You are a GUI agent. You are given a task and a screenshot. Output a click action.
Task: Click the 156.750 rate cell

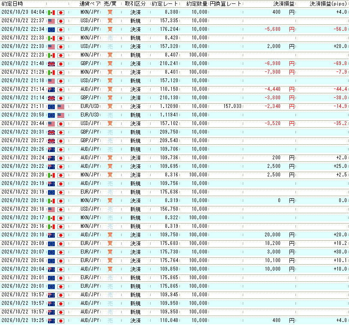click(169, 209)
